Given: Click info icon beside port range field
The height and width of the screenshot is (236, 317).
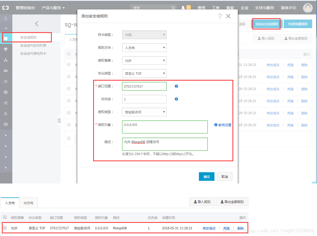Looking at the screenshot, I should 176,86.
